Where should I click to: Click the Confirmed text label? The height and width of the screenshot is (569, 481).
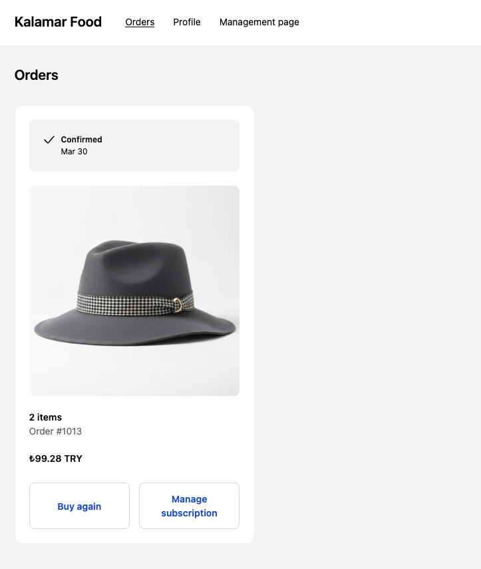click(x=81, y=139)
